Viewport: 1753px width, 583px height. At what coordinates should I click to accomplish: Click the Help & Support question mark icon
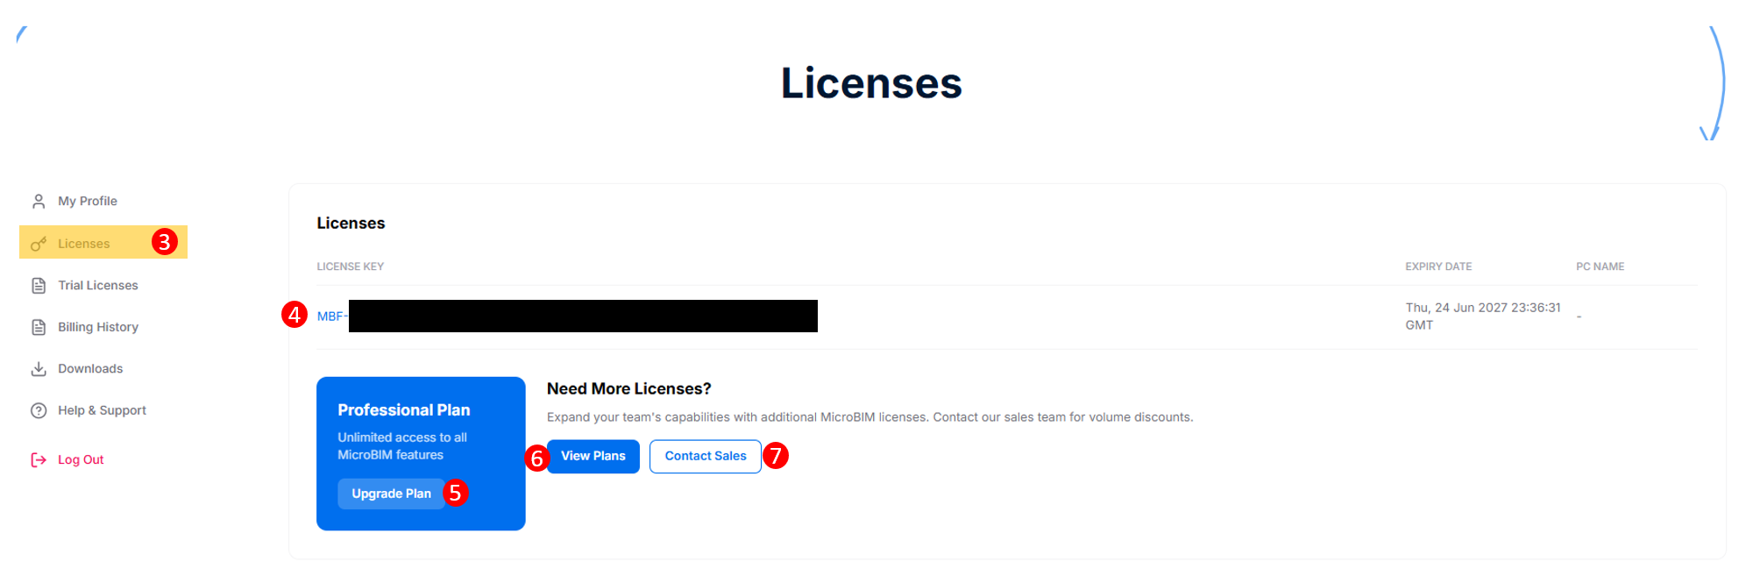click(39, 410)
